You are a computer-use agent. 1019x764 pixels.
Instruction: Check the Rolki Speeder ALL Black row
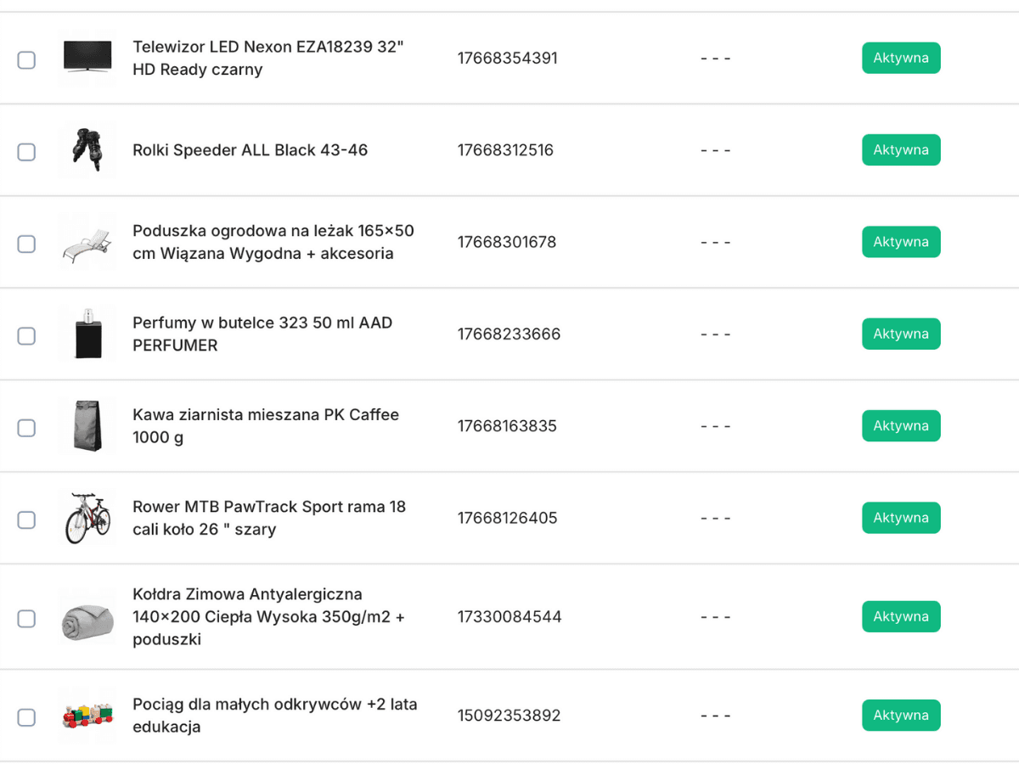[x=26, y=151]
